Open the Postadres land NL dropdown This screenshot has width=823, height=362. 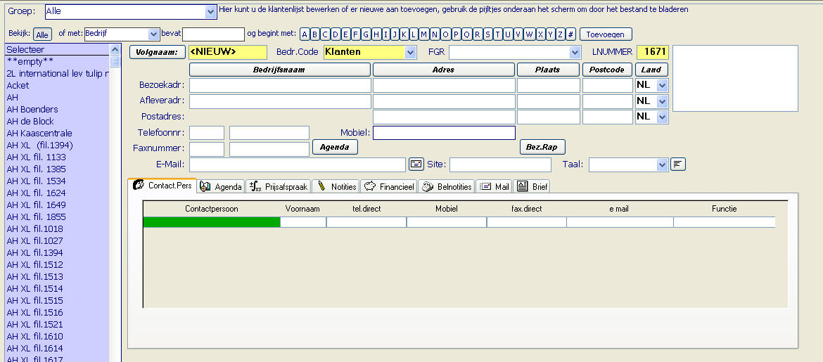point(663,117)
